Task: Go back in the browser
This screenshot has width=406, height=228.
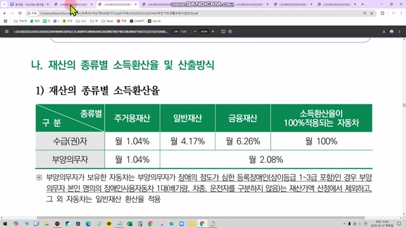Action: click(x=4, y=13)
